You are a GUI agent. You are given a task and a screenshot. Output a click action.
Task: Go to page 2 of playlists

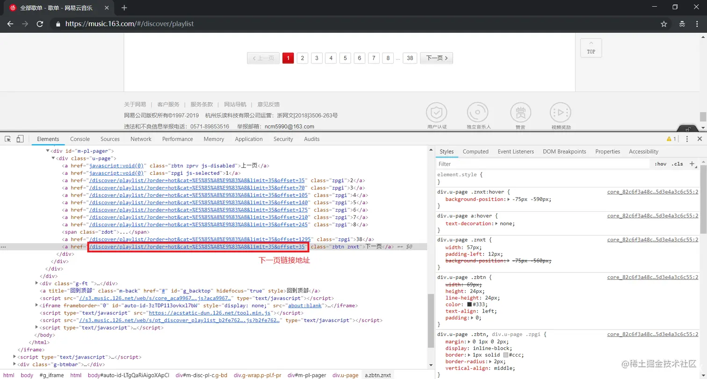click(x=303, y=58)
